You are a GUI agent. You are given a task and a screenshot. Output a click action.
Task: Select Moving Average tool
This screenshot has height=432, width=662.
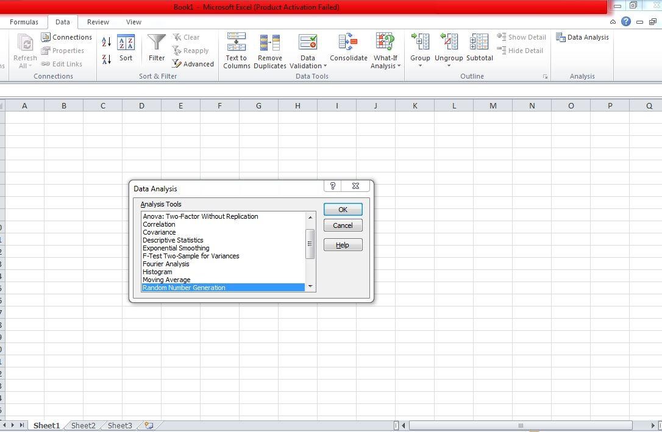[223, 280]
